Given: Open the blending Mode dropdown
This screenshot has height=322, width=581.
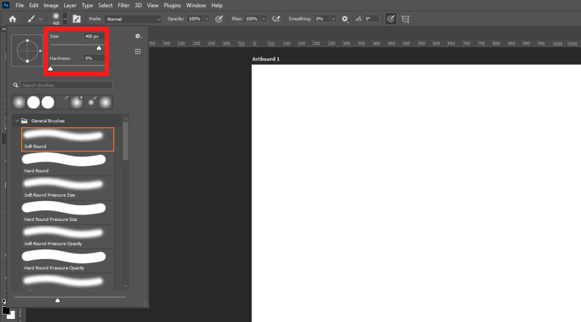Looking at the screenshot, I should click(133, 19).
